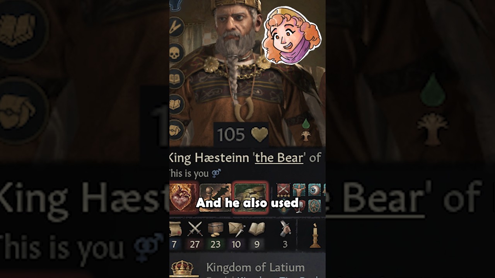Open 'the Bear' nickname link
Image resolution: width=495 pixels, height=278 pixels.
point(279,158)
